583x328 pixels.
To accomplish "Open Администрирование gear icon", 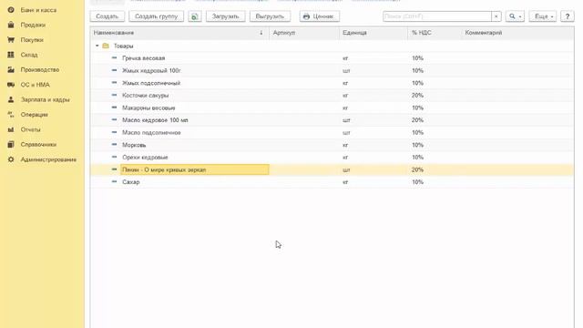I will coord(11,159).
